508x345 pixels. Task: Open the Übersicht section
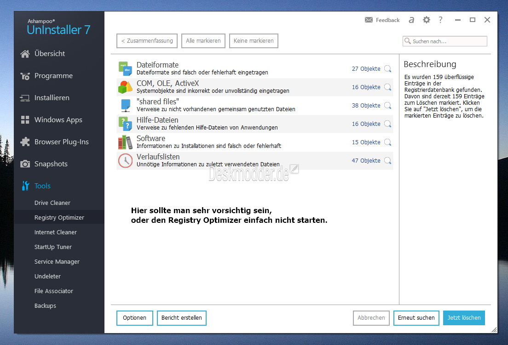pyautogui.click(x=50, y=54)
